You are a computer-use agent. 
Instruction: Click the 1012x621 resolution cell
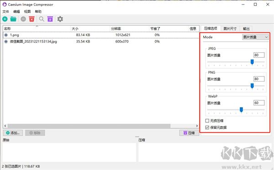point(123,35)
